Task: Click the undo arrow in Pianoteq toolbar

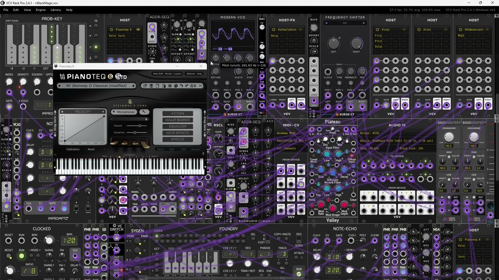Action: click(181, 86)
